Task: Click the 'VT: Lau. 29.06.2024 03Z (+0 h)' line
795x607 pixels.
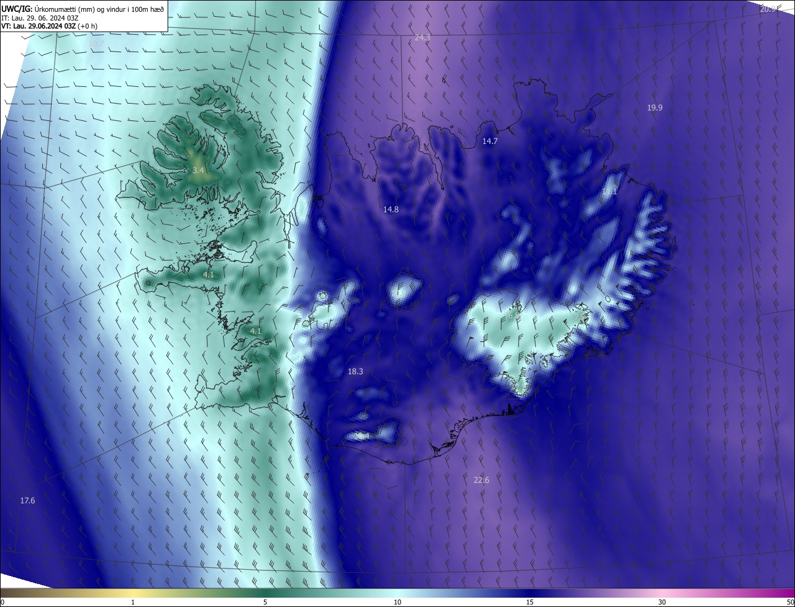Action: tap(50, 26)
